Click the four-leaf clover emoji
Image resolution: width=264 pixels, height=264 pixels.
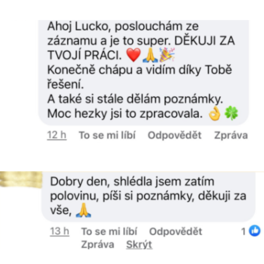click(x=231, y=113)
